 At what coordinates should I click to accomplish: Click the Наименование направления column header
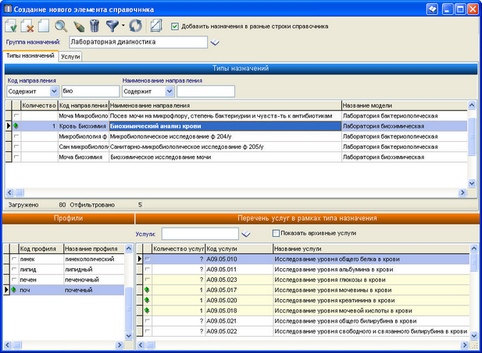[225, 105]
